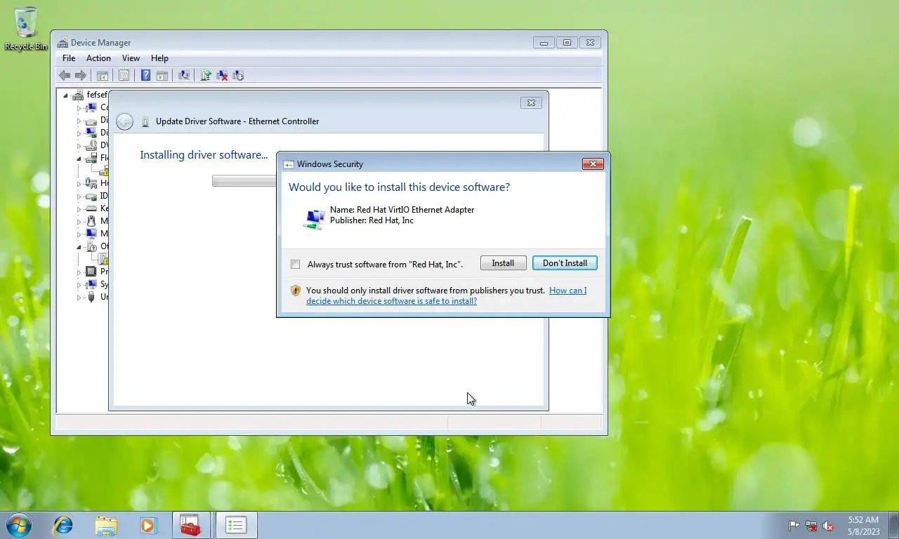
Task: Open the File menu in Device Manager
Action: (x=69, y=58)
